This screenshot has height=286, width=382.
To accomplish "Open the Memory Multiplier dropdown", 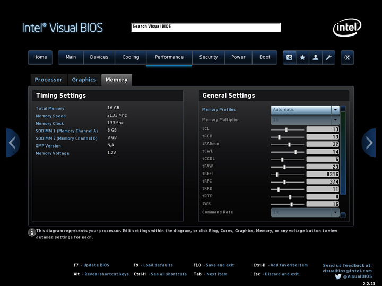I will (305, 119).
